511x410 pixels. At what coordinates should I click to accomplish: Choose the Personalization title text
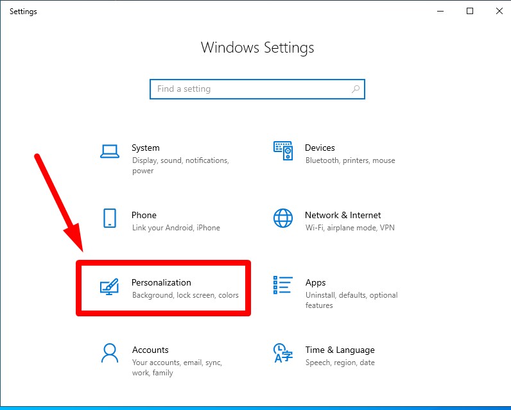pyautogui.click(x=161, y=282)
